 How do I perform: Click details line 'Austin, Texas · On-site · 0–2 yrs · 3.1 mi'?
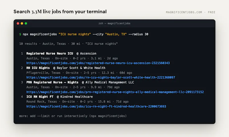coord(72,58)
